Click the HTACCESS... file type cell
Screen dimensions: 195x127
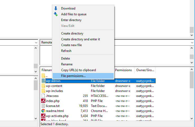click(x=100, y=96)
